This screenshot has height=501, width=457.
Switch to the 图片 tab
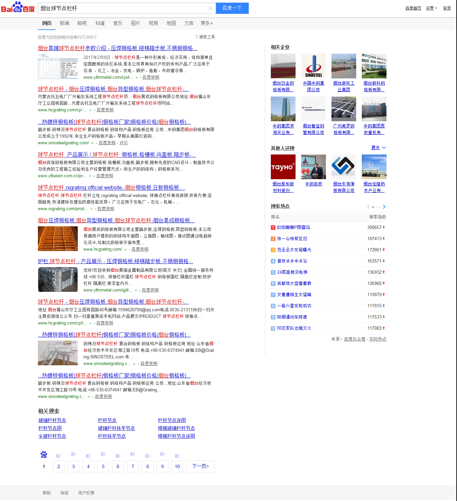coord(135,23)
